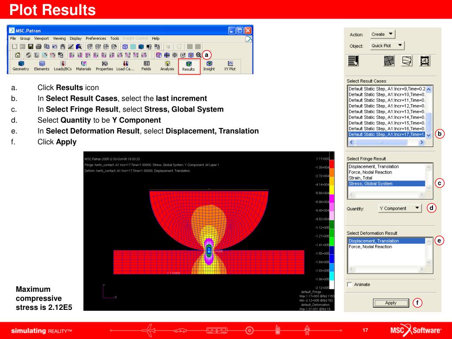Image resolution: width=452 pixels, height=339 pixels.
Task: Open the Object dropdown showing Quick Plot
Action: (x=387, y=45)
